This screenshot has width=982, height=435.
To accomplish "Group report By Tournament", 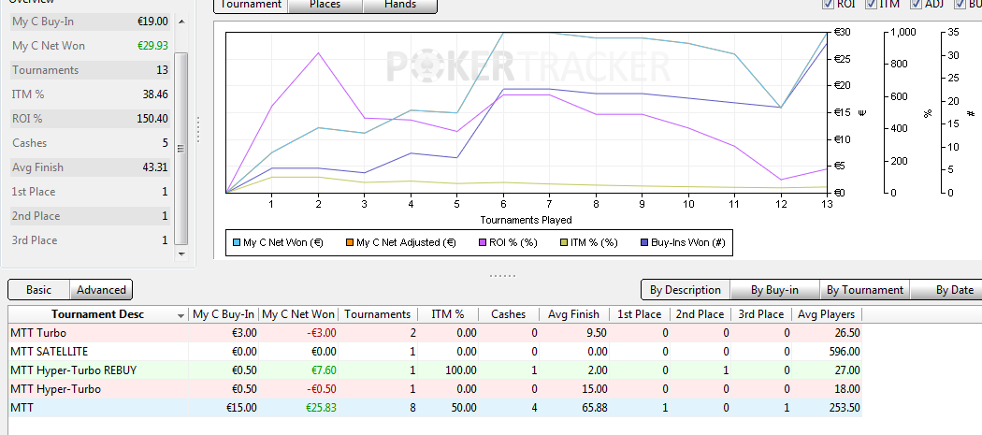I will click(x=865, y=290).
